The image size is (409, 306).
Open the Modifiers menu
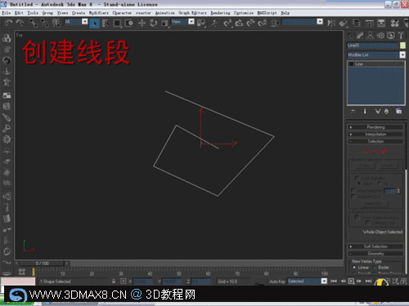click(x=99, y=13)
